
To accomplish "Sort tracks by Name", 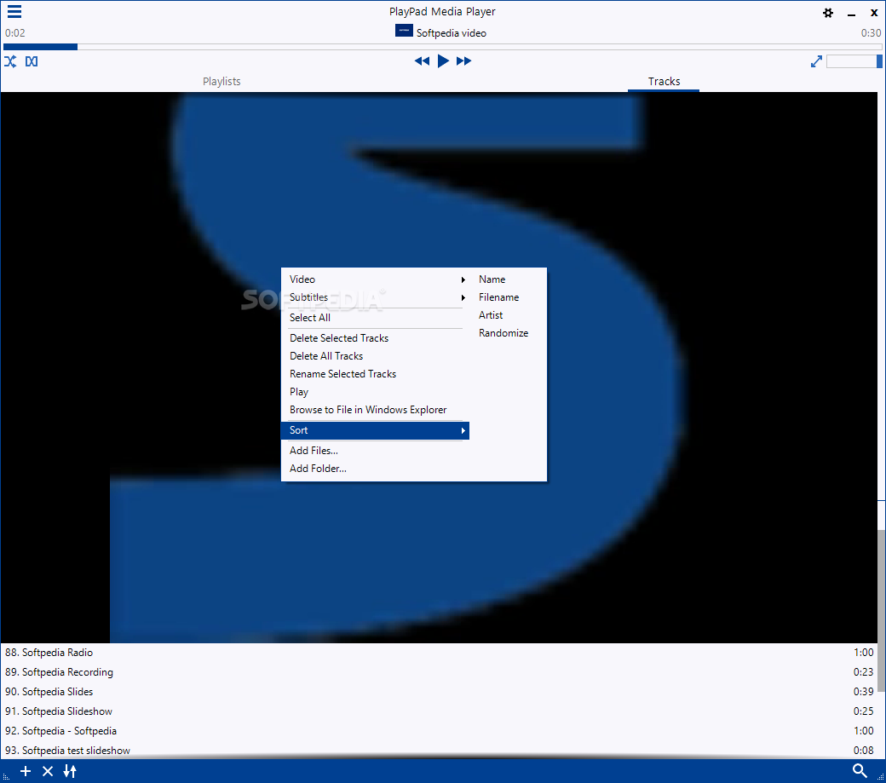I will (x=492, y=279).
